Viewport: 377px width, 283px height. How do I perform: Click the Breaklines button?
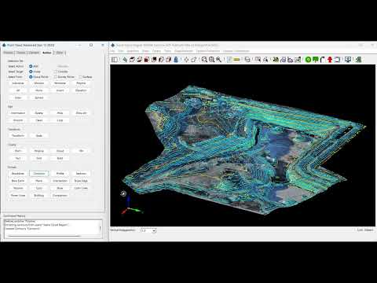(x=18, y=174)
